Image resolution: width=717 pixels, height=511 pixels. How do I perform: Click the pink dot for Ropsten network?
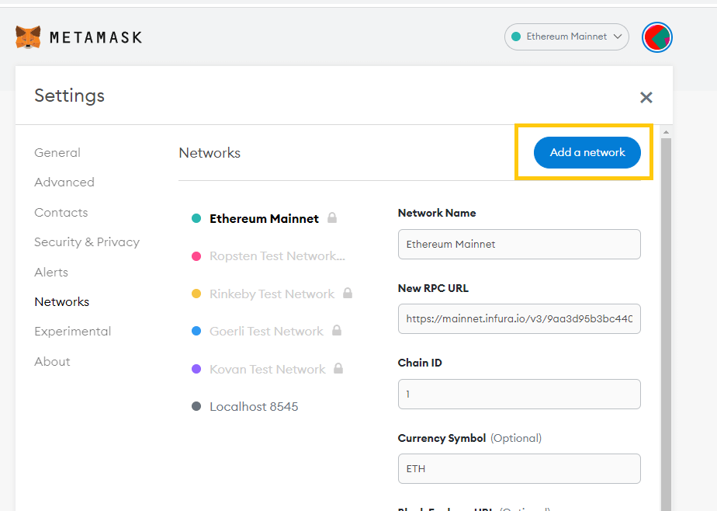pos(196,256)
